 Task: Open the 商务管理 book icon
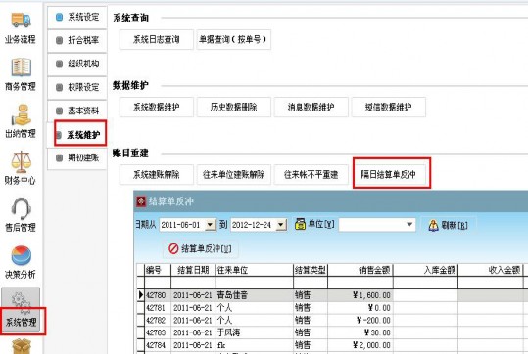click(x=22, y=66)
